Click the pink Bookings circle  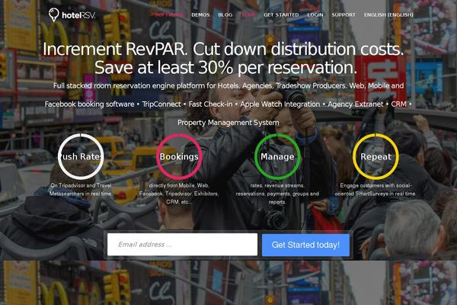pyautogui.click(x=179, y=157)
